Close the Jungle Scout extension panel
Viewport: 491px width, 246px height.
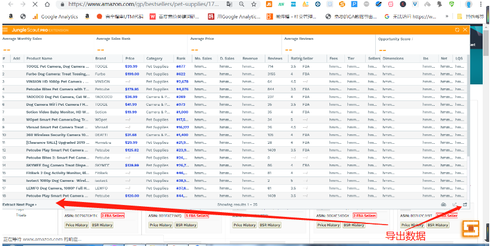point(465,30)
